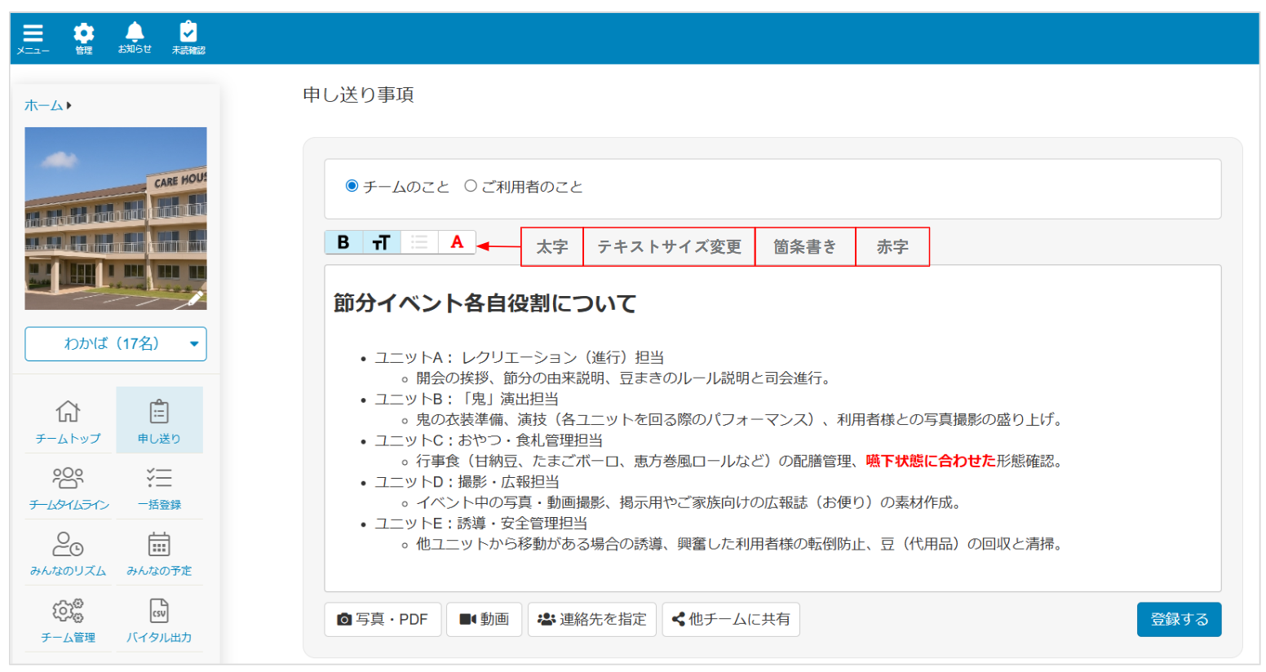The image size is (1266, 672).
Task: Click 他チームに共有 share button
Action: [x=731, y=619]
